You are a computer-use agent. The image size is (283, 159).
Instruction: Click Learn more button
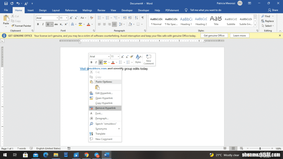[x=239, y=36]
